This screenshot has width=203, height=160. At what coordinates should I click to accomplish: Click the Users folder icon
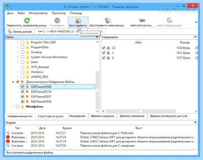(27, 62)
